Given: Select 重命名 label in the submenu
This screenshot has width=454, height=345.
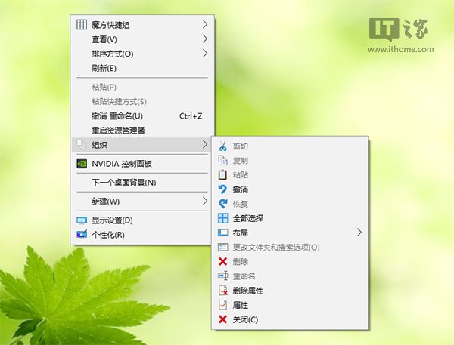Looking at the screenshot, I should (244, 276).
